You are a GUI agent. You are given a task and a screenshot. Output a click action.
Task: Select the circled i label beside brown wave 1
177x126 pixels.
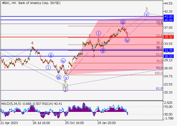click(x=99, y=34)
